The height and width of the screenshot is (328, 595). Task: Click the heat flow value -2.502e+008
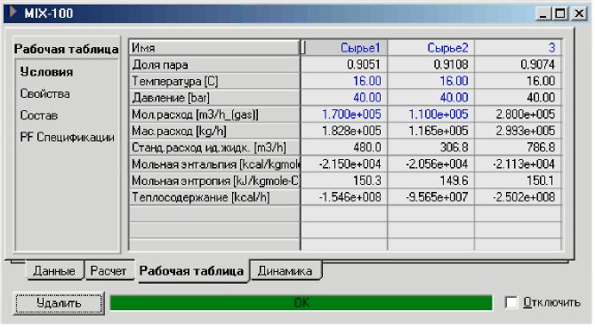pos(518,197)
